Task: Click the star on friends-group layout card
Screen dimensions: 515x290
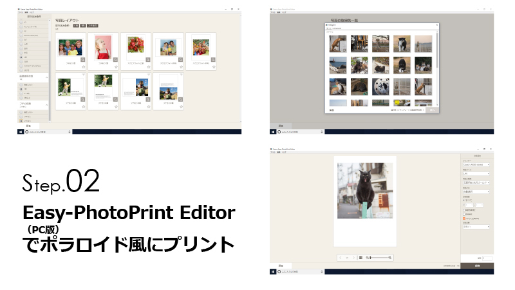Action: coord(214,67)
